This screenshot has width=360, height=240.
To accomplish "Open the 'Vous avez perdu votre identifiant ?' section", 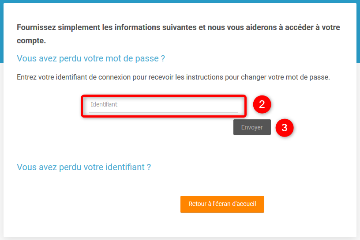I will tap(84, 167).
